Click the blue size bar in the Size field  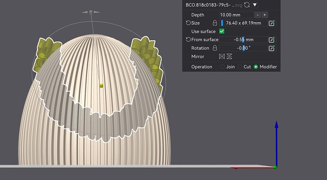click(222, 23)
